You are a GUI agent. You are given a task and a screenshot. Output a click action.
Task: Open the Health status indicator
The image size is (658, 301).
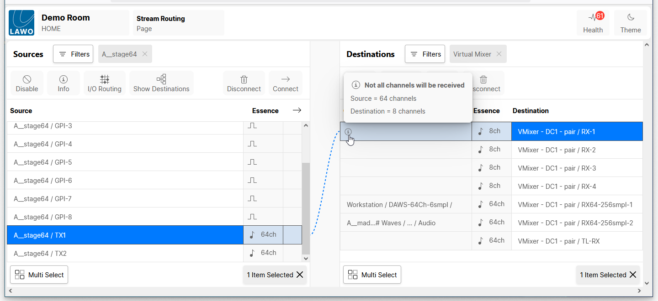click(x=593, y=23)
